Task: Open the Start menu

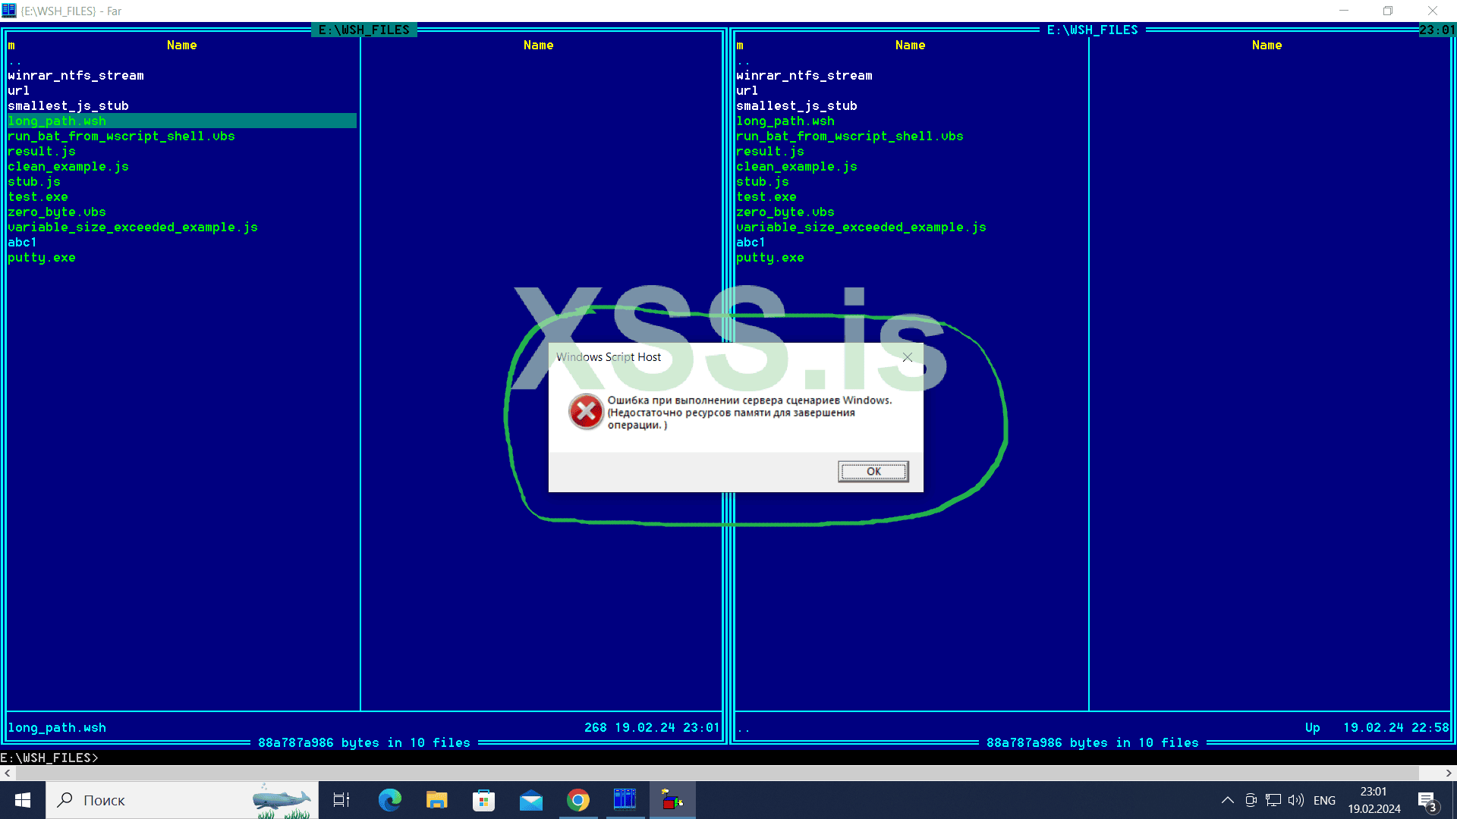Action: [22, 800]
